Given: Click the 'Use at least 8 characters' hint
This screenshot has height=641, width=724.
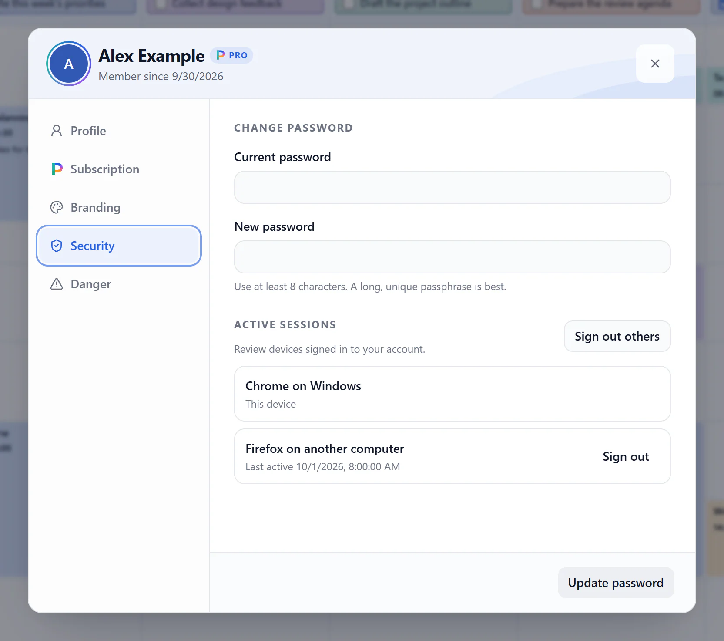Looking at the screenshot, I should point(370,287).
